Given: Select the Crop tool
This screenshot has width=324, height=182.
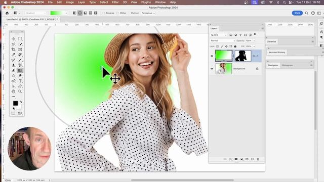Looking at the screenshot, I should (x=13, y=50).
